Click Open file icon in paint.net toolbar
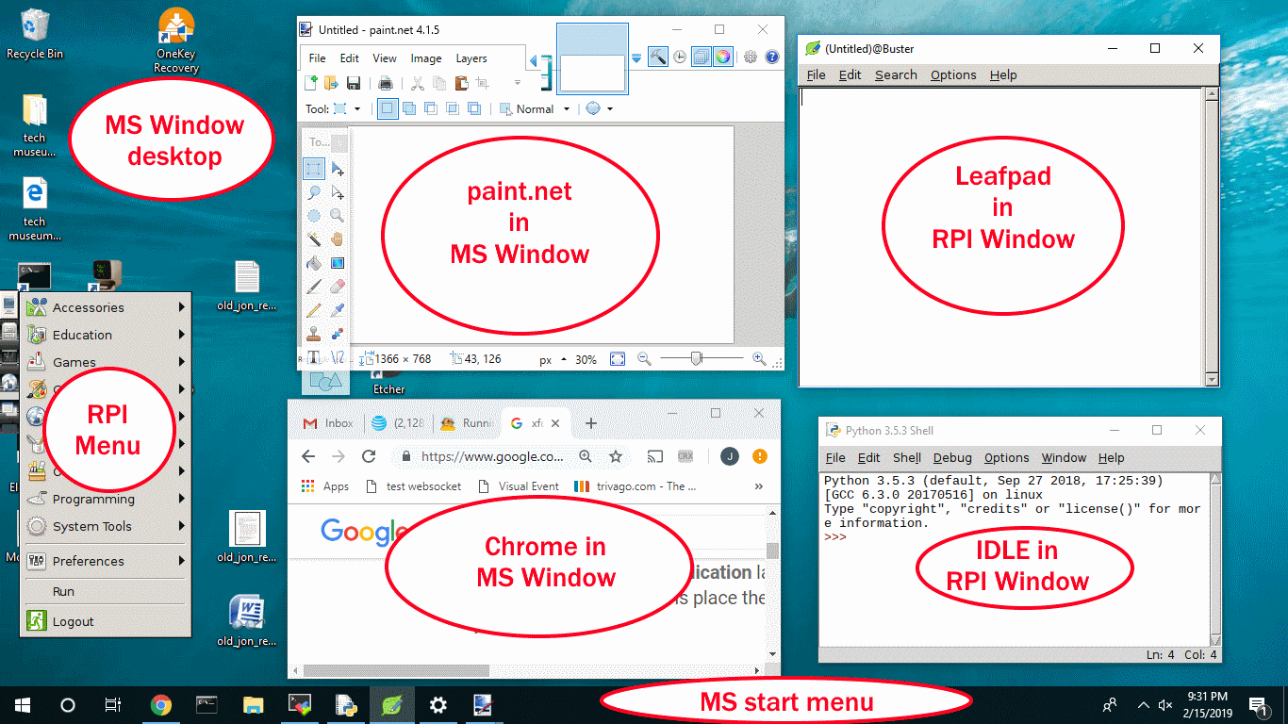The width and height of the screenshot is (1288, 724). [x=332, y=83]
